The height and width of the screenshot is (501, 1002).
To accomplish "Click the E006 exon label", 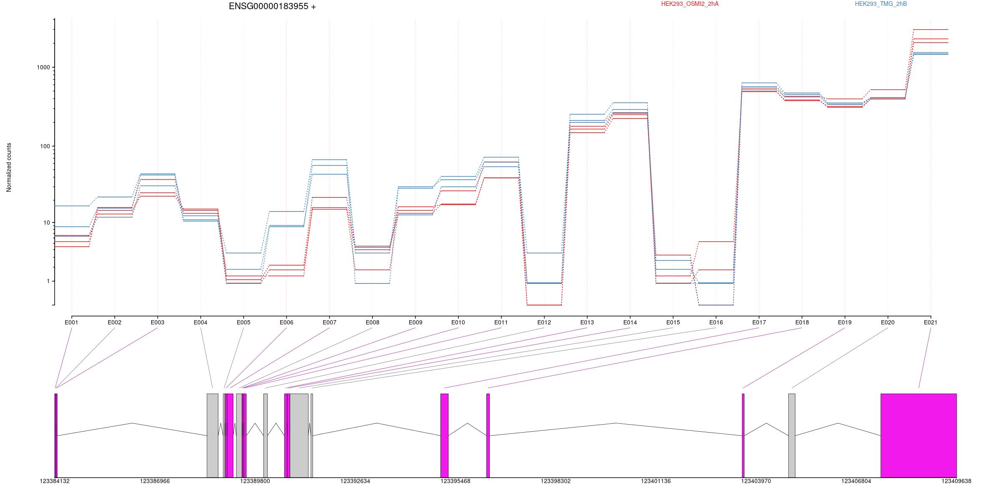I will click(286, 322).
